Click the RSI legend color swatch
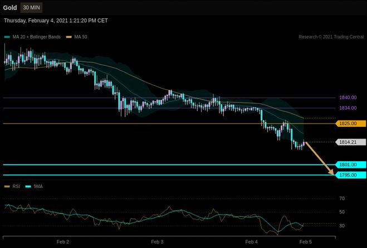 7,186
